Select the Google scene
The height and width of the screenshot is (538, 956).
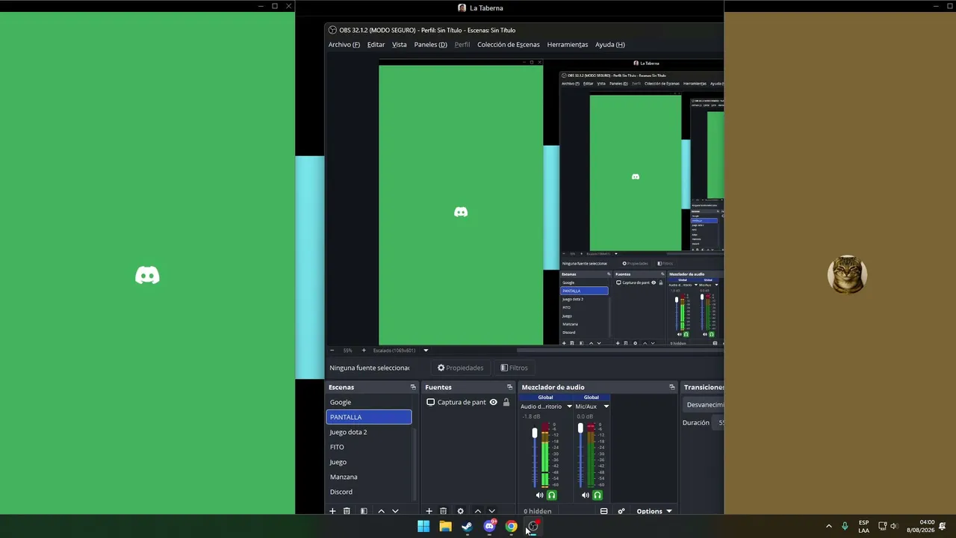369,402
